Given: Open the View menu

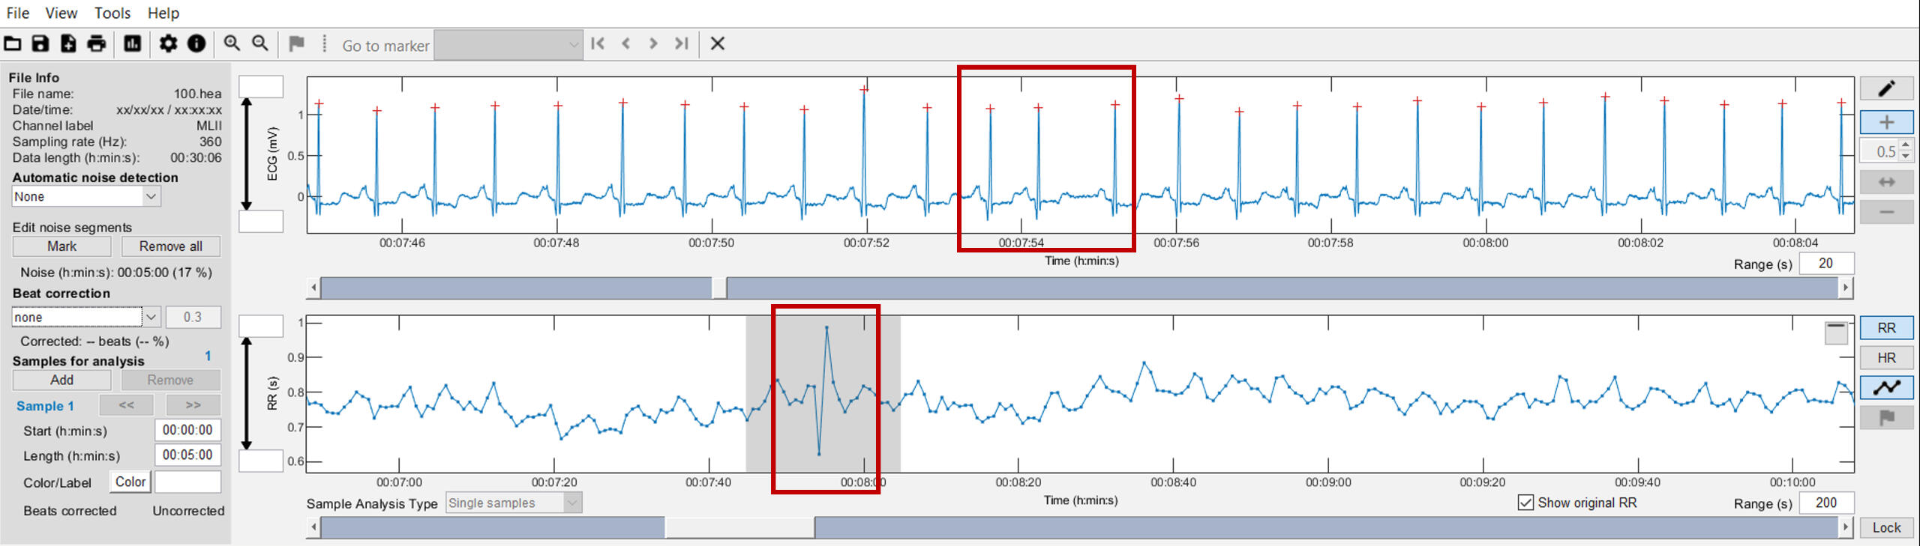Looking at the screenshot, I should pyautogui.click(x=61, y=13).
